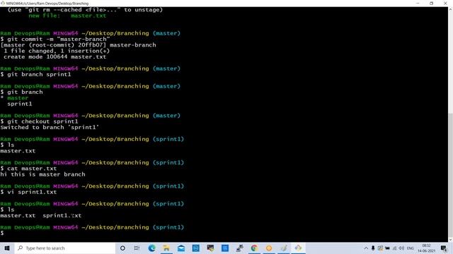Click the network icon in system tray

(394, 248)
